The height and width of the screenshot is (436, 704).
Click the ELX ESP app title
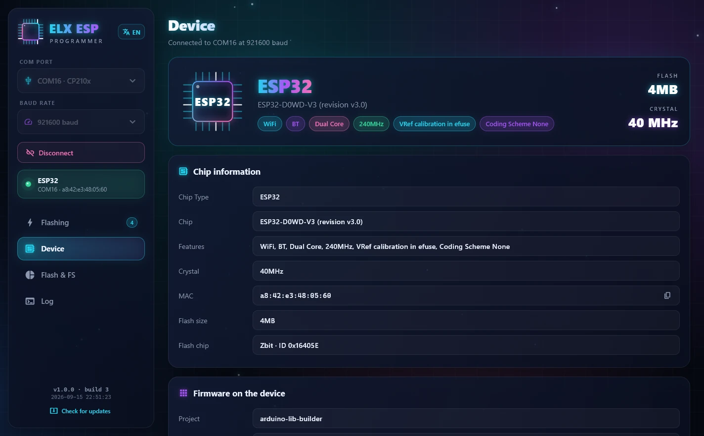[x=74, y=29]
